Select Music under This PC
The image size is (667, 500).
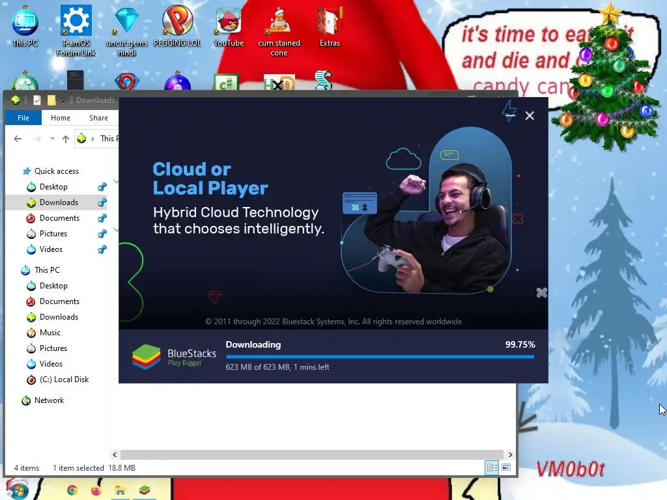50,333
